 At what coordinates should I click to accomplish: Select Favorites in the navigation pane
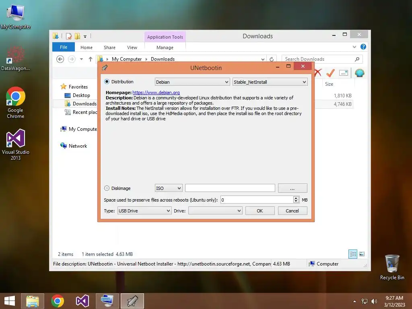78,87
